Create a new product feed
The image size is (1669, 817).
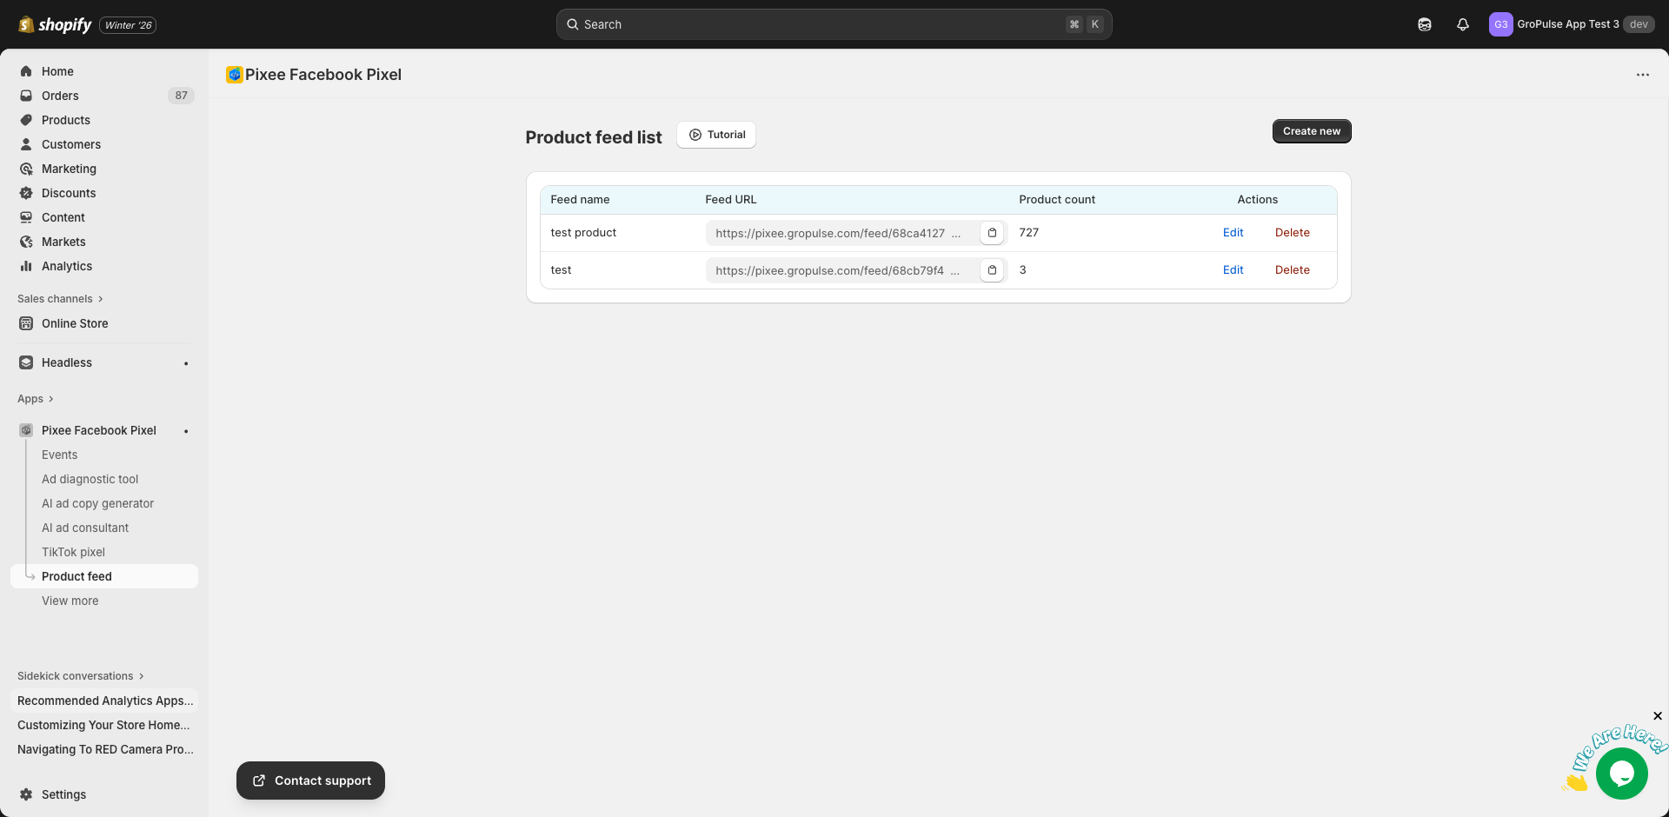point(1311,131)
